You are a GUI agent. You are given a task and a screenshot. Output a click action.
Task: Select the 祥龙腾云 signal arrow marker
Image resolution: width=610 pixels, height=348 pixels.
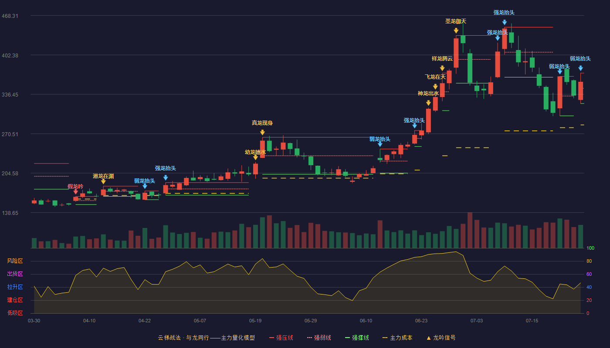(442, 68)
